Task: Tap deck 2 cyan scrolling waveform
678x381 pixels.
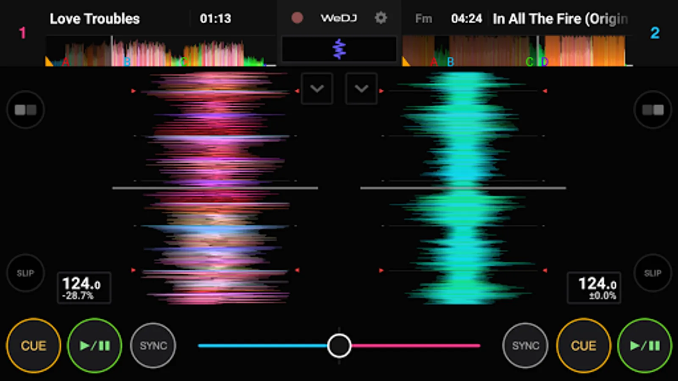Action: tap(463, 188)
